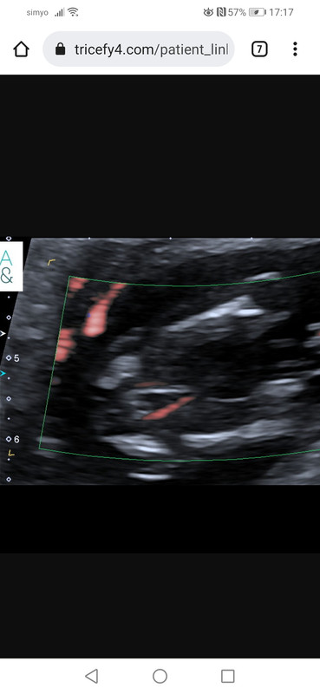
Task: Tap the simyo carrier label
Action: point(37,13)
